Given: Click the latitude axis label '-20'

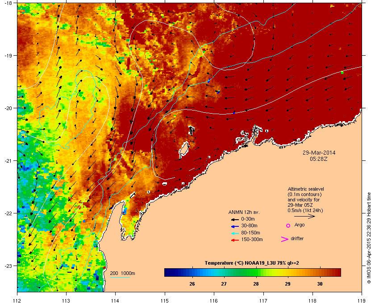Looking at the screenshot, I should point(8,108).
